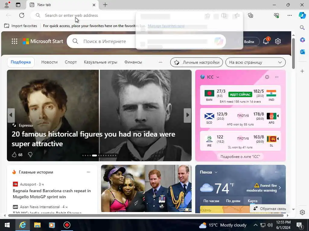Click Import favorites button

[x=21, y=26]
